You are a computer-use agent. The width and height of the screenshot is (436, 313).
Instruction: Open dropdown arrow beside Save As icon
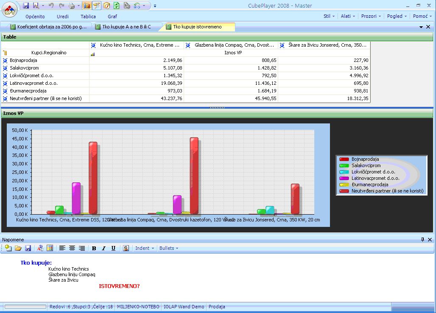43,6
